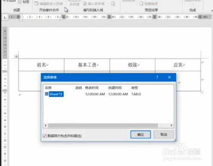Open the 插入合并域 dropdown arrow
The image size is (213, 166).
point(108,3)
